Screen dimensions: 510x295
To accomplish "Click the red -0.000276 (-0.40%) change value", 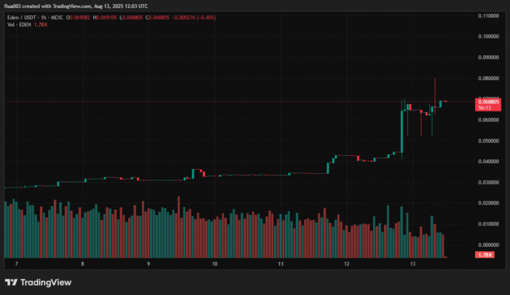I will click(195, 18).
